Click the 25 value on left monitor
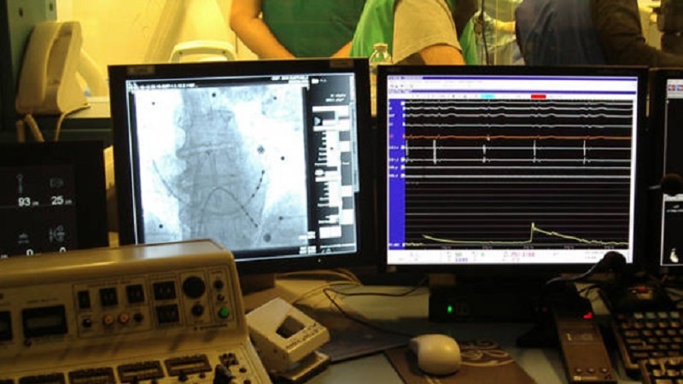Image resolution: width=683 pixels, height=384 pixels. point(60,201)
